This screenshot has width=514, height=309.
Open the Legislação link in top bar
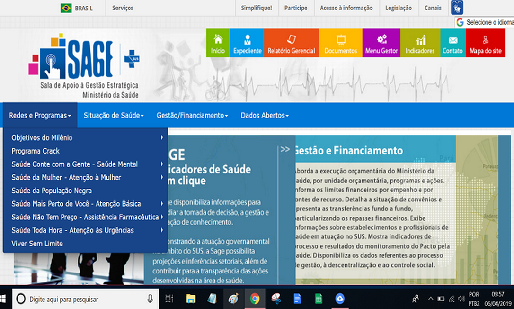[x=398, y=8]
